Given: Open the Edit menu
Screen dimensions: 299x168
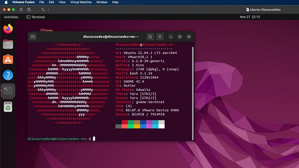Looking at the screenshot, I should click(x=51, y=2).
